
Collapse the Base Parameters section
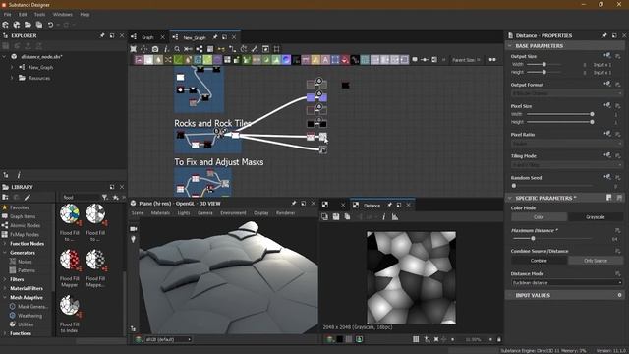510,46
